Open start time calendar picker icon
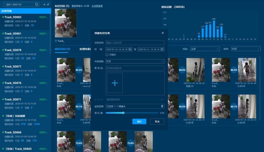Viewport: 264px width, 152px height. click(130, 49)
